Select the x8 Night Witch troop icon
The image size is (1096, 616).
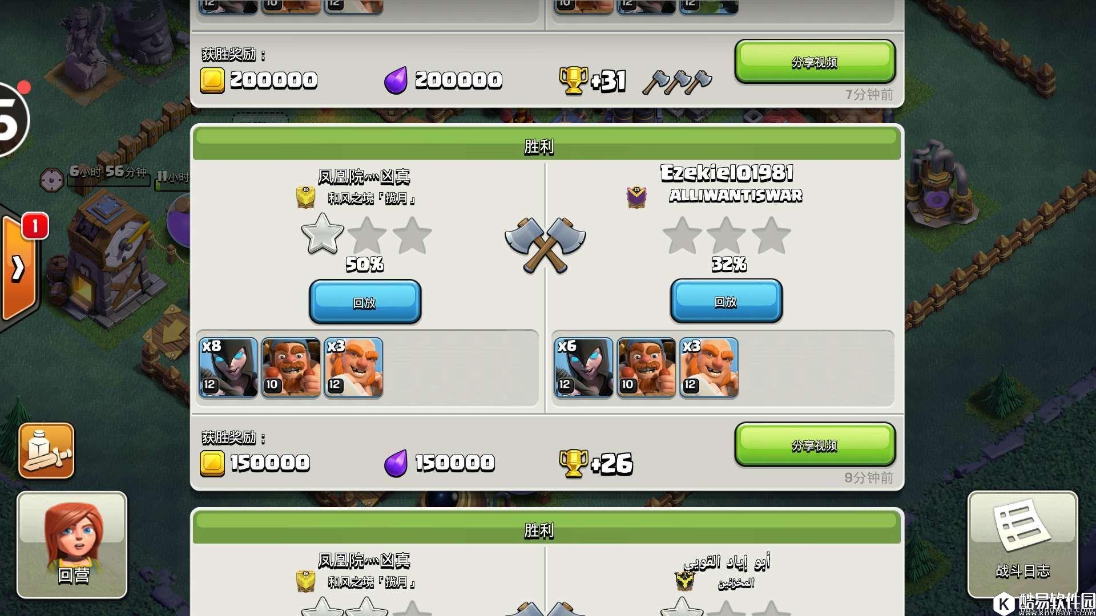[228, 367]
